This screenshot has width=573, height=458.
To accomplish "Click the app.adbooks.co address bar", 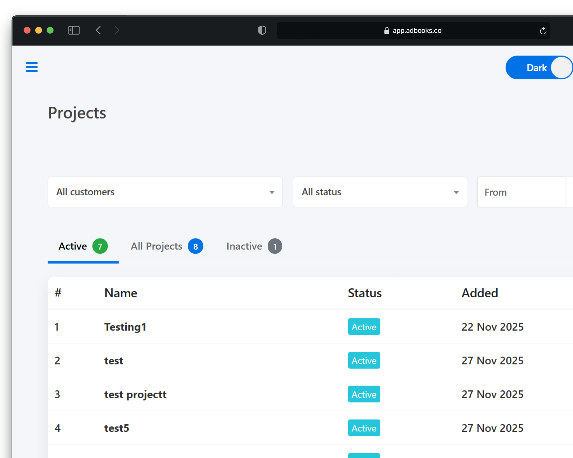I will coord(417,31).
